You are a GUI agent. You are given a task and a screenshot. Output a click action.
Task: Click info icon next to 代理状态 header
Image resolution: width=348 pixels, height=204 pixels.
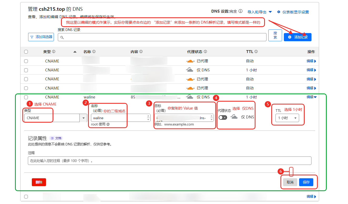pos(205,52)
